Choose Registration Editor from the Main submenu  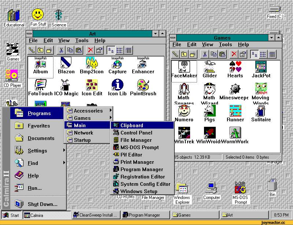142,177
